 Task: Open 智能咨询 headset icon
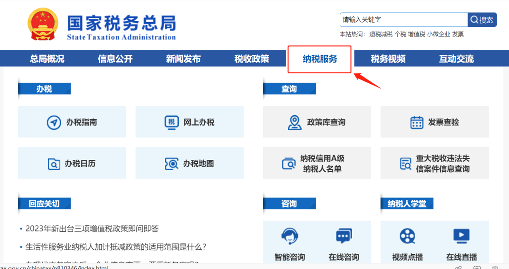pyautogui.click(x=289, y=236)
